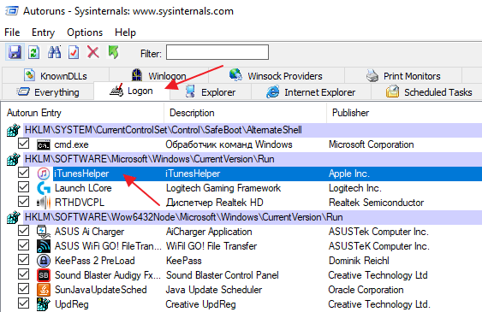Screen dimensions: 482x312
Task: Click the 'Logitech Gaming Framework' description
Action: coord(223,188)
